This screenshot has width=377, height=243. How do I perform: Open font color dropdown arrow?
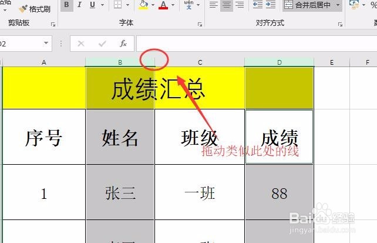pos(173,5)
